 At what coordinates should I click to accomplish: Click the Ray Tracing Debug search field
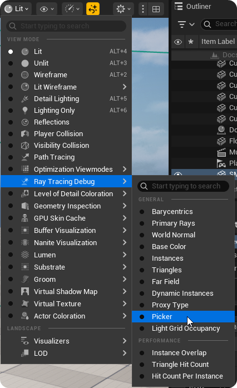[x=183, y=186]
